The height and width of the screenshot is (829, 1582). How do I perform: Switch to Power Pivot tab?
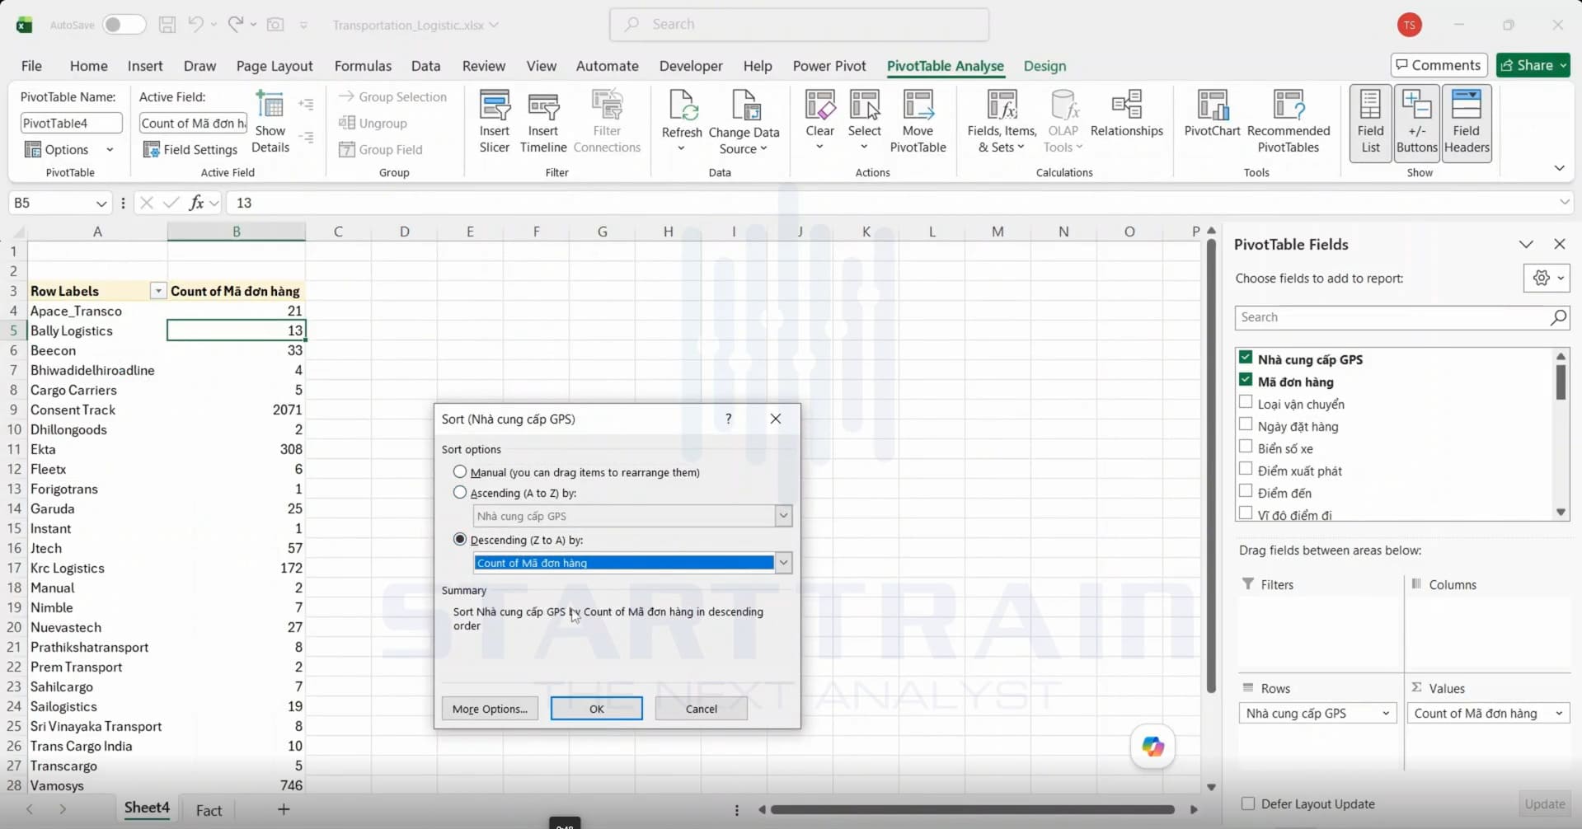829,66
